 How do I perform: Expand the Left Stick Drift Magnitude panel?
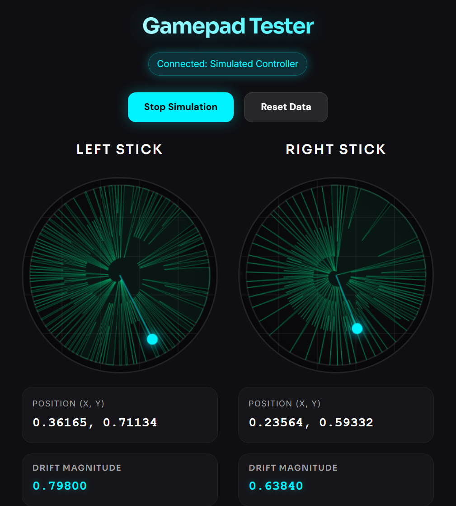(120, 479)
